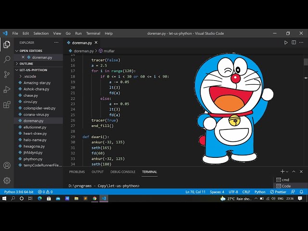308x231 pixels.
Task: Open editor More Actions ellipsis
Action: pyautogui.click(x=301, y=43)
